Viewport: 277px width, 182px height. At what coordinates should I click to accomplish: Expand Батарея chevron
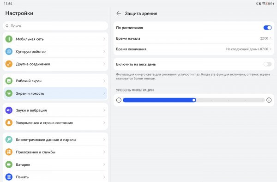tap(104, 164)
